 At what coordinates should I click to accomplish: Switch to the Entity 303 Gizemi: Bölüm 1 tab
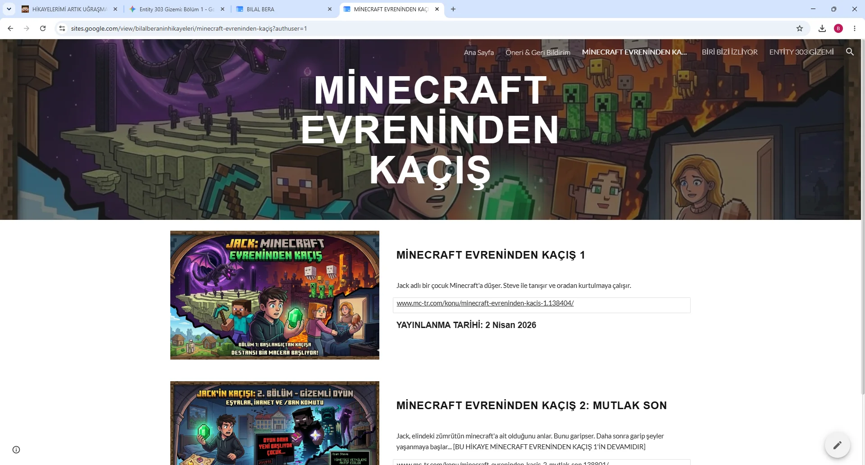click(x=171, y=9)
